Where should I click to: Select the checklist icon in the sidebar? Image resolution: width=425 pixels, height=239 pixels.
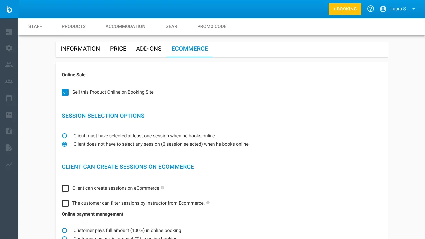[9, 115]
